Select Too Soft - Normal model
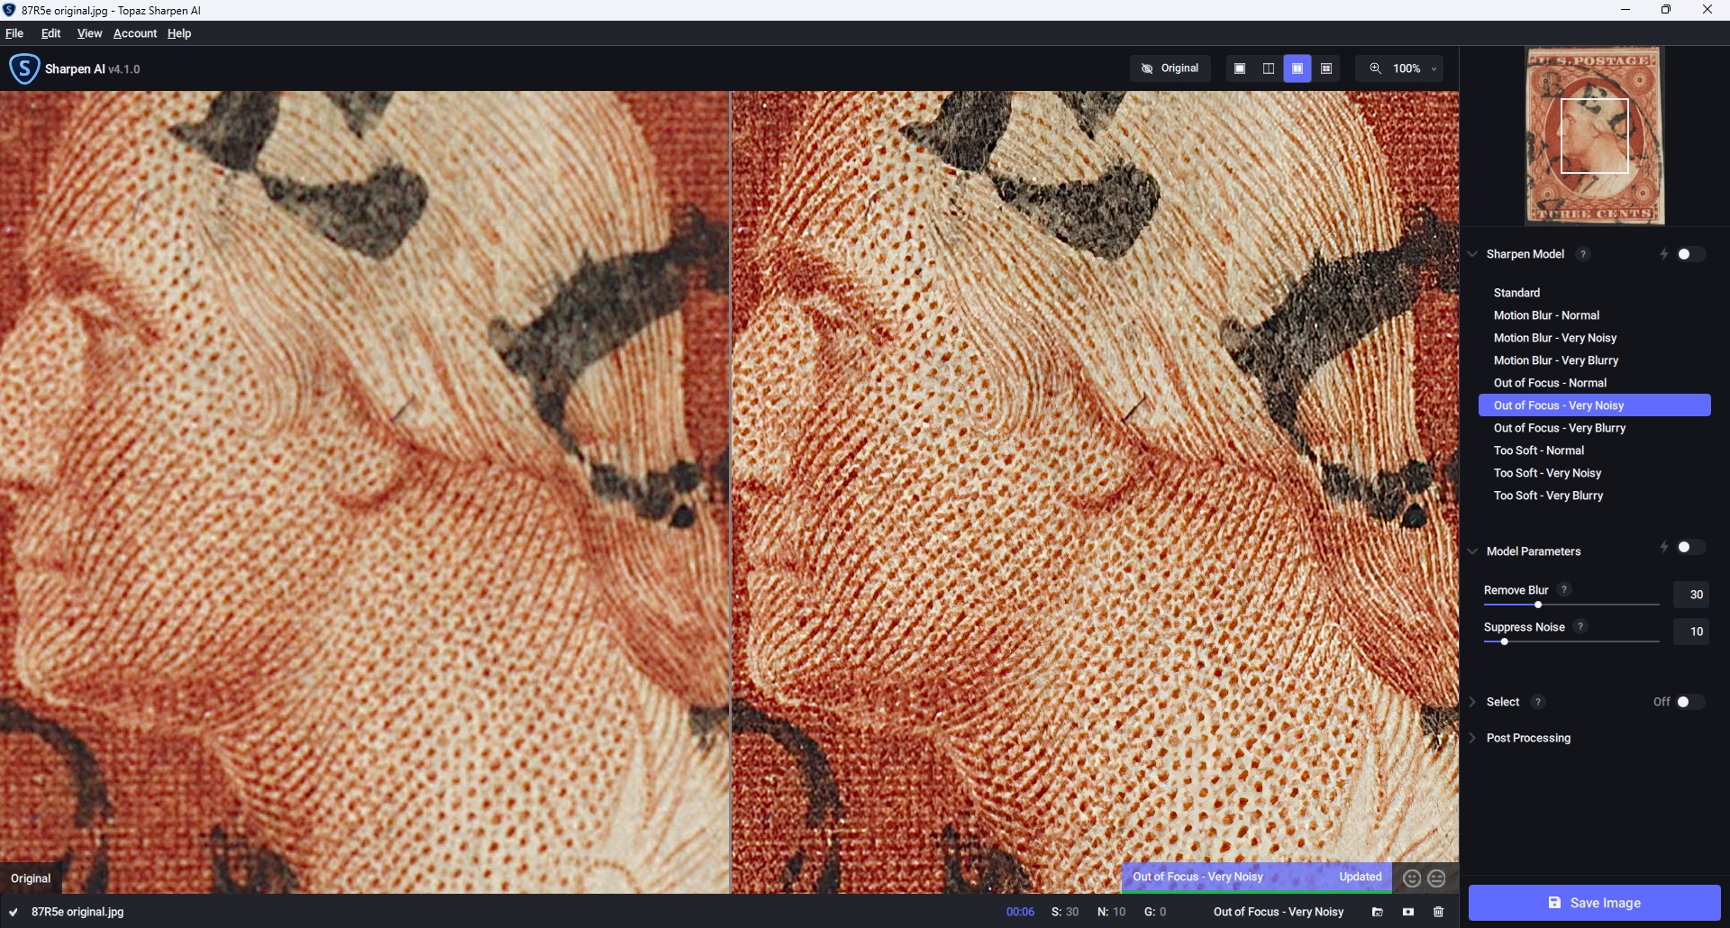1730x928 pixels. [x=1594, y=450]
